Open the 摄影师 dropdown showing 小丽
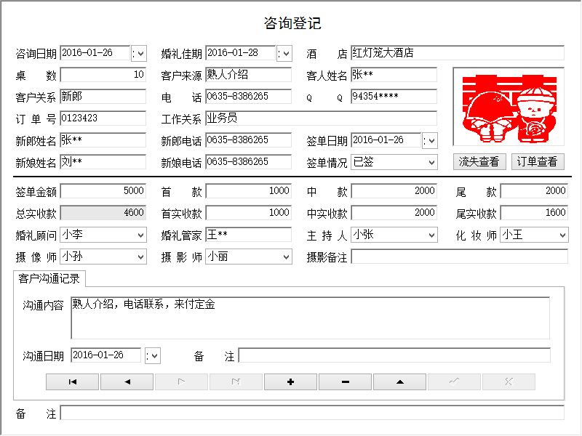This screenshot has width=582, height=436. (285, 257)
